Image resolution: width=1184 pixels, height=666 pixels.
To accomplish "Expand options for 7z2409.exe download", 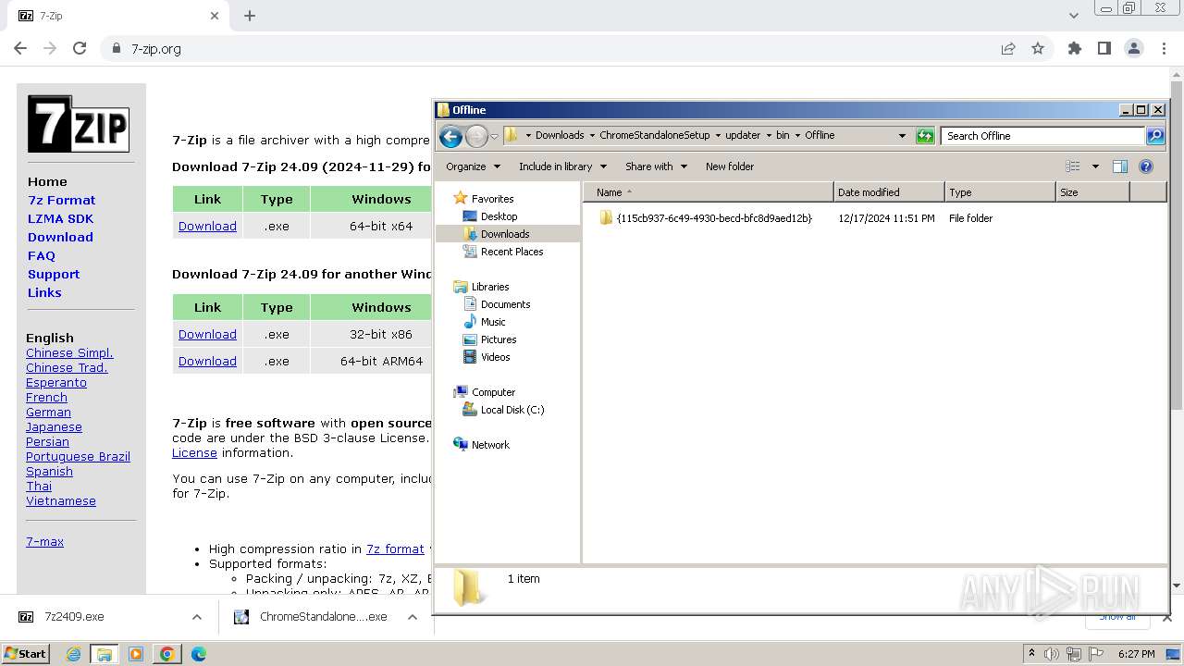I will [196, 617].
